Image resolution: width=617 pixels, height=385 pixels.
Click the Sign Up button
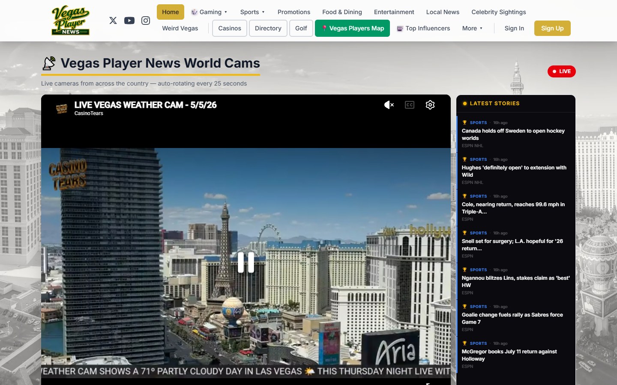pyautogui.click(x=552, y=28)
